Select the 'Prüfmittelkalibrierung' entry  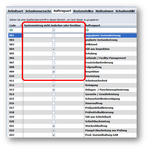pyautogui.click(x=110, y=112)
